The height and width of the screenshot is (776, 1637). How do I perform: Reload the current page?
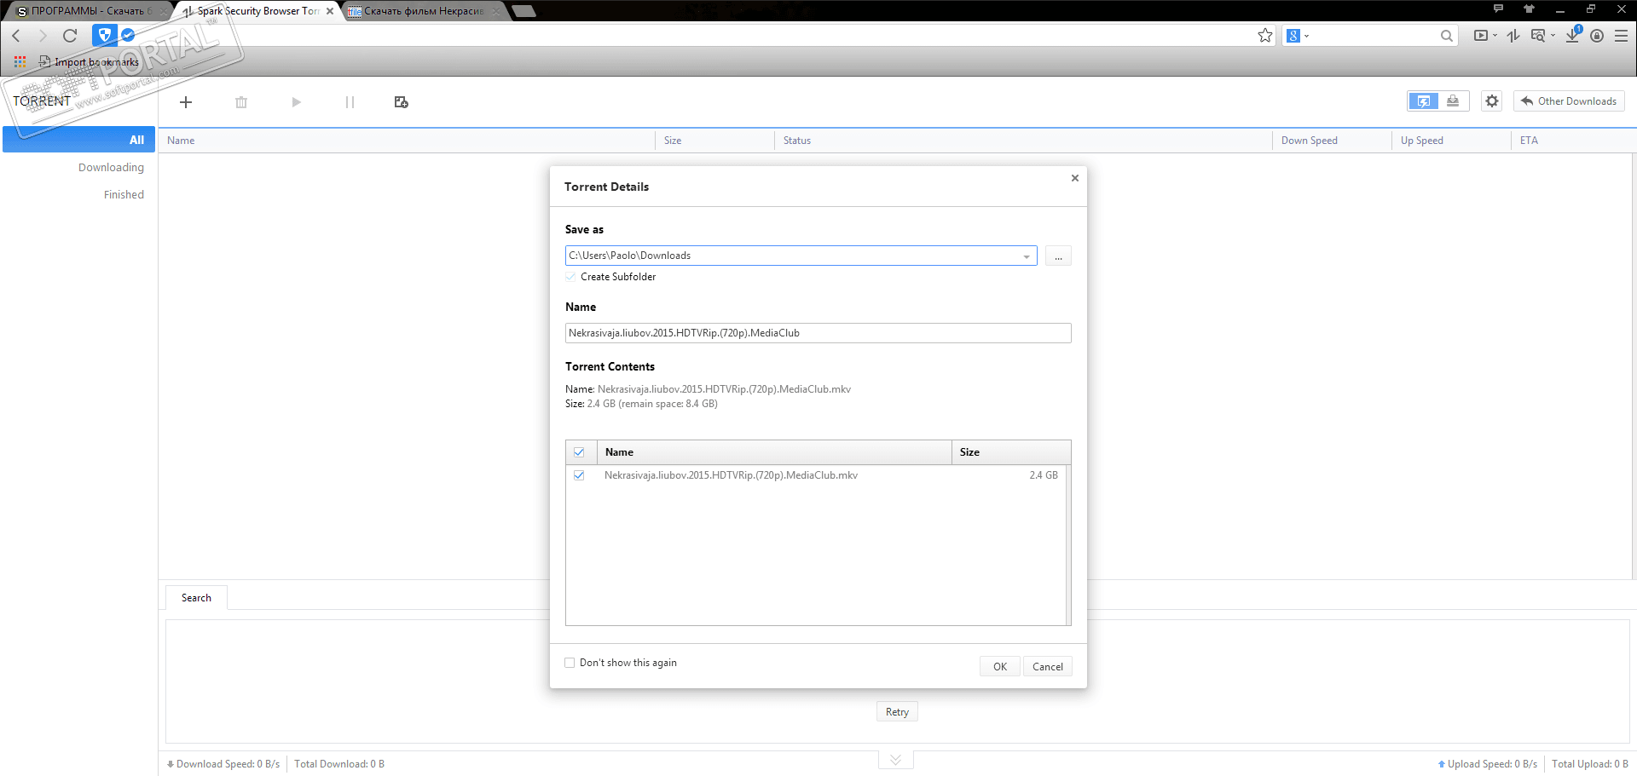[70, 36]
